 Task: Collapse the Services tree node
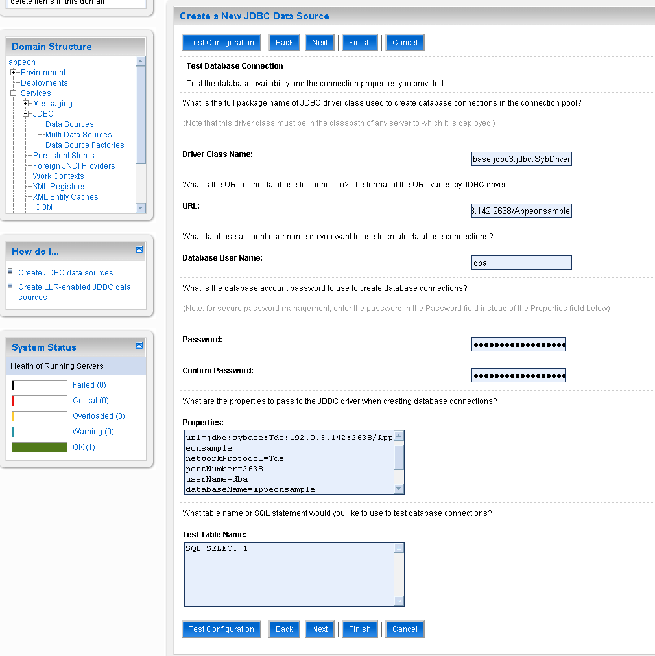tap(14, 93)
